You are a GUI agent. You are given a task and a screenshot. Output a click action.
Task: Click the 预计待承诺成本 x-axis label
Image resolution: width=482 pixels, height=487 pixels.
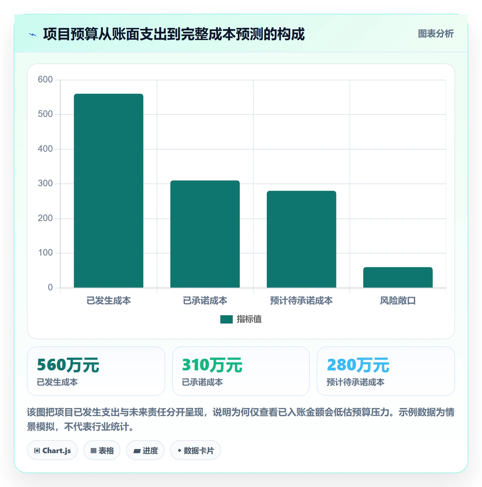pos(301,301)
